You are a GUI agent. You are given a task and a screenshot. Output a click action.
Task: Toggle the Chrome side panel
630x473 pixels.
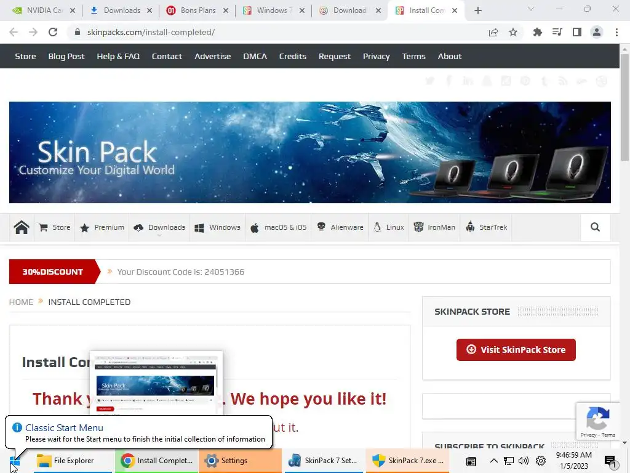click(577, 32)
